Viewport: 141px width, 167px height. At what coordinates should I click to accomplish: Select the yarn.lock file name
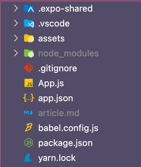point(57,158)
